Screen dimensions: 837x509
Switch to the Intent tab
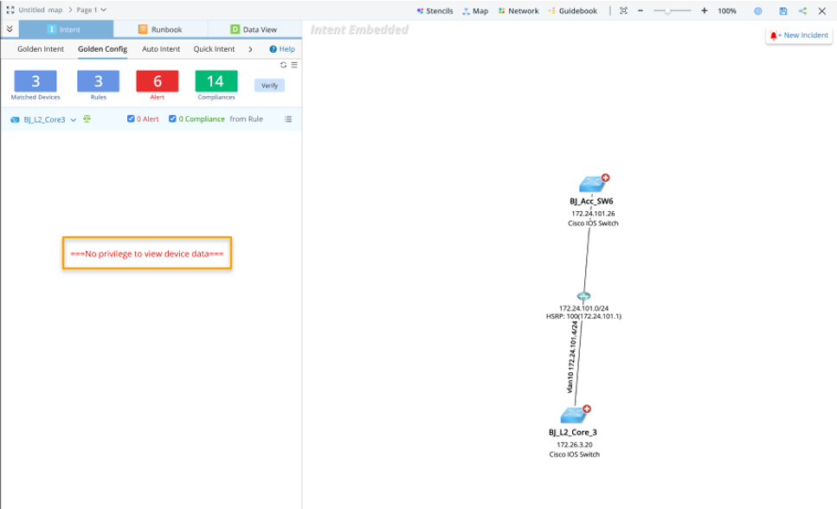tap(66, 29)
